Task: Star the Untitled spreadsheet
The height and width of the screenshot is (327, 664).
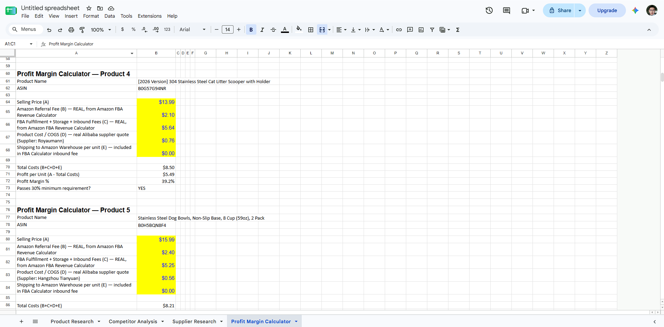Action: [x=89, y=8]
